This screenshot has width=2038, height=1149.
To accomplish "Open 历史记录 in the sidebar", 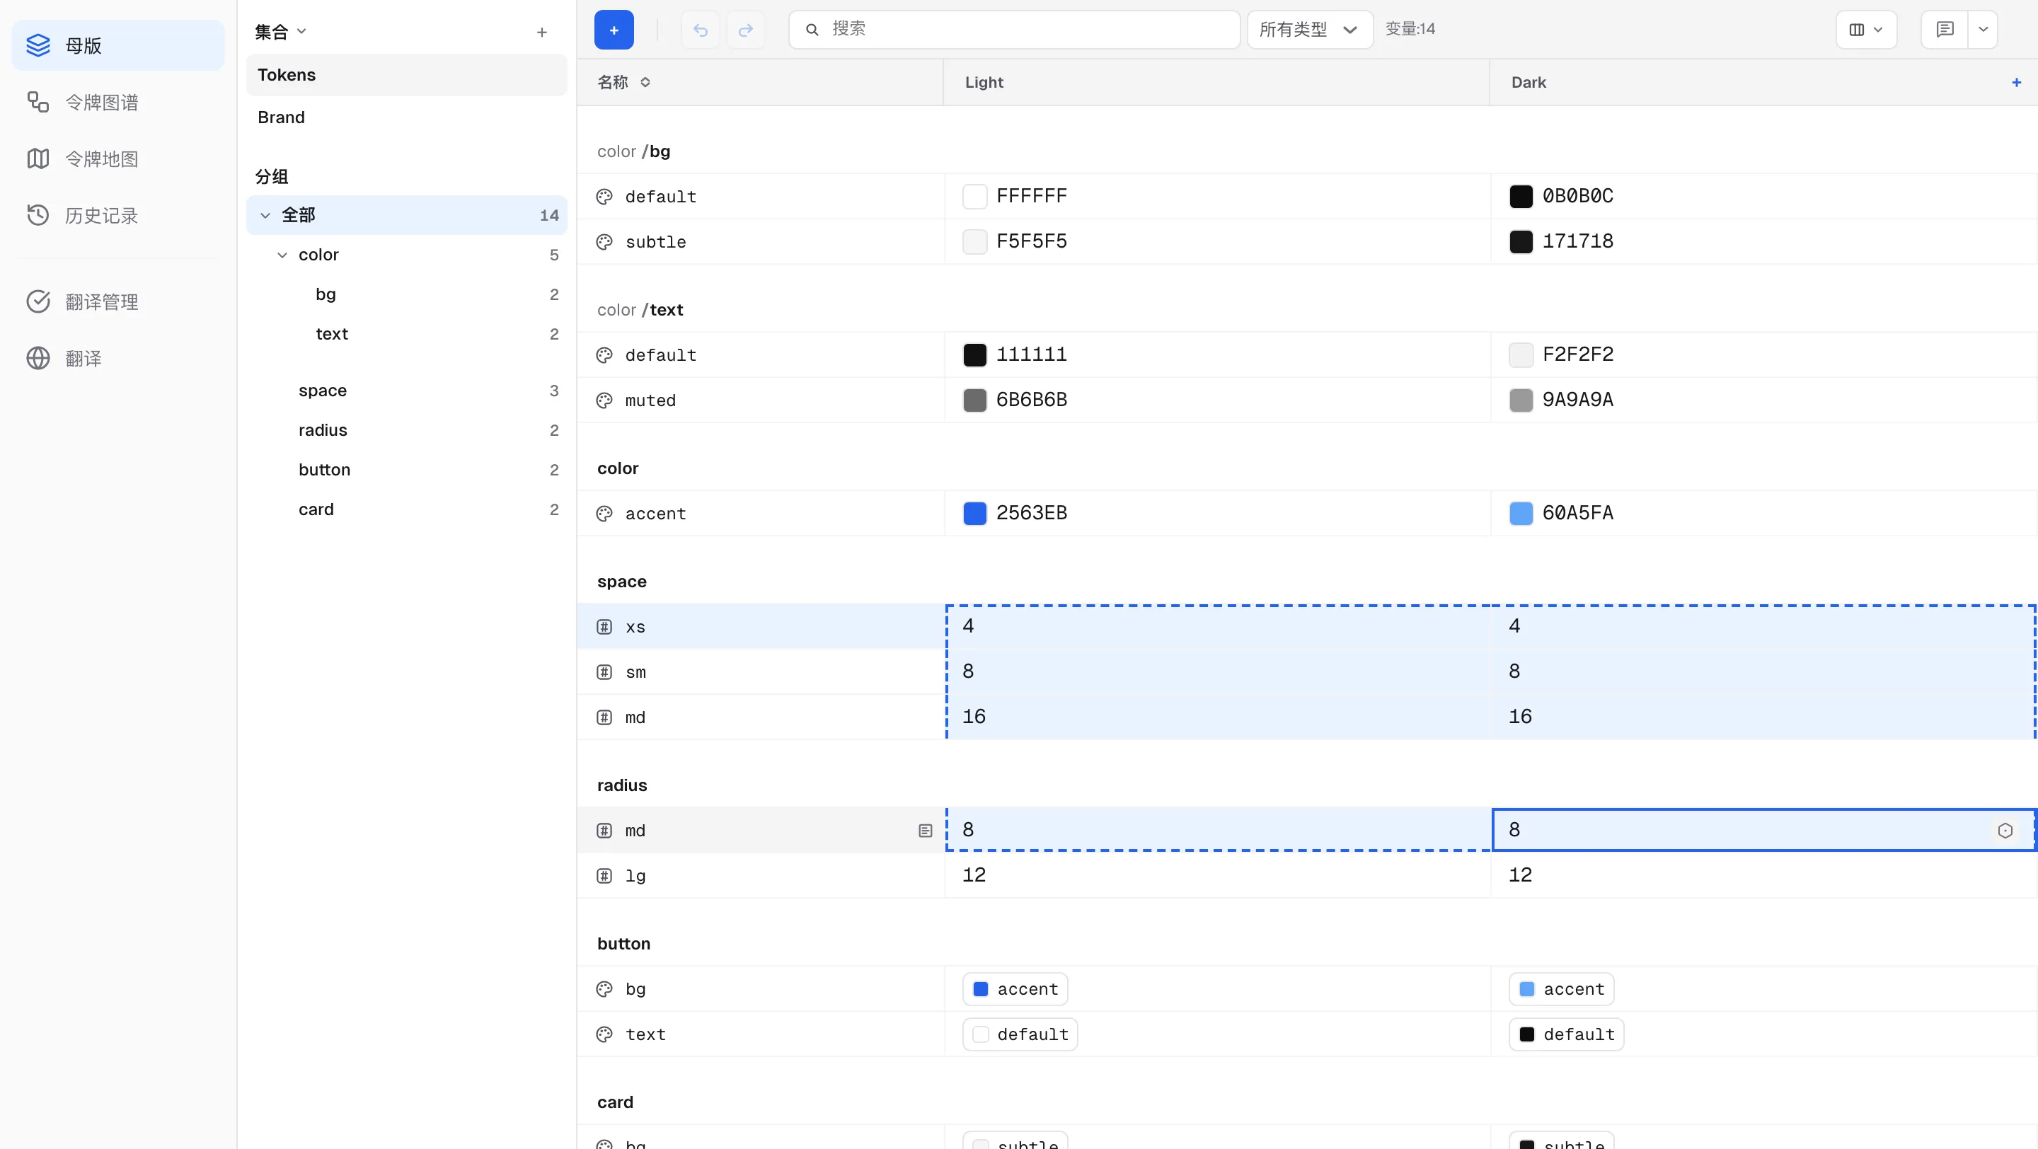I will (x=118, y=215).
